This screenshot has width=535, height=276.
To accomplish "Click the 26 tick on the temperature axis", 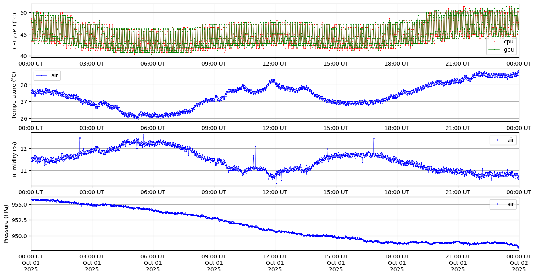I will pyautogui.click(x=24, y=118).
